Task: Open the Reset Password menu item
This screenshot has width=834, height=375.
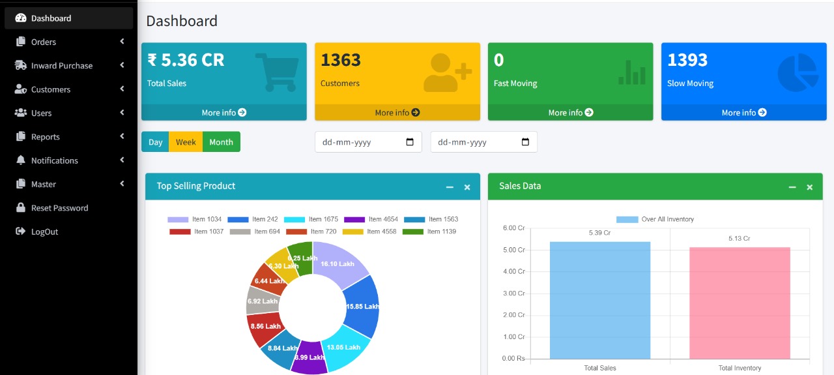Action: tap(69, 208)
